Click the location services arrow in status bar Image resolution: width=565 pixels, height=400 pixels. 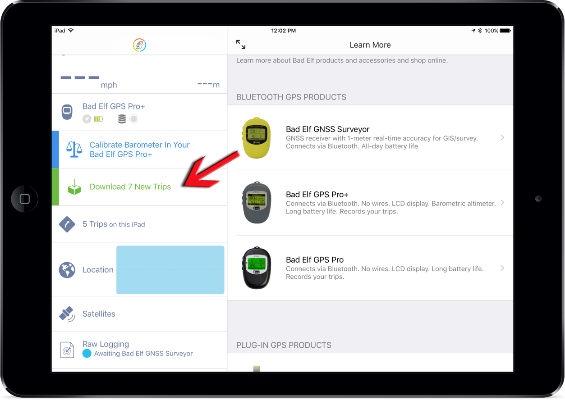(473, 31)
